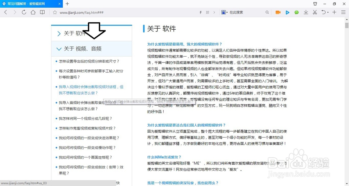Open 怎样制作鬼畜视频或复制视频片段 link
This screenshot has width=349, height=186.
tap(87, 128)
